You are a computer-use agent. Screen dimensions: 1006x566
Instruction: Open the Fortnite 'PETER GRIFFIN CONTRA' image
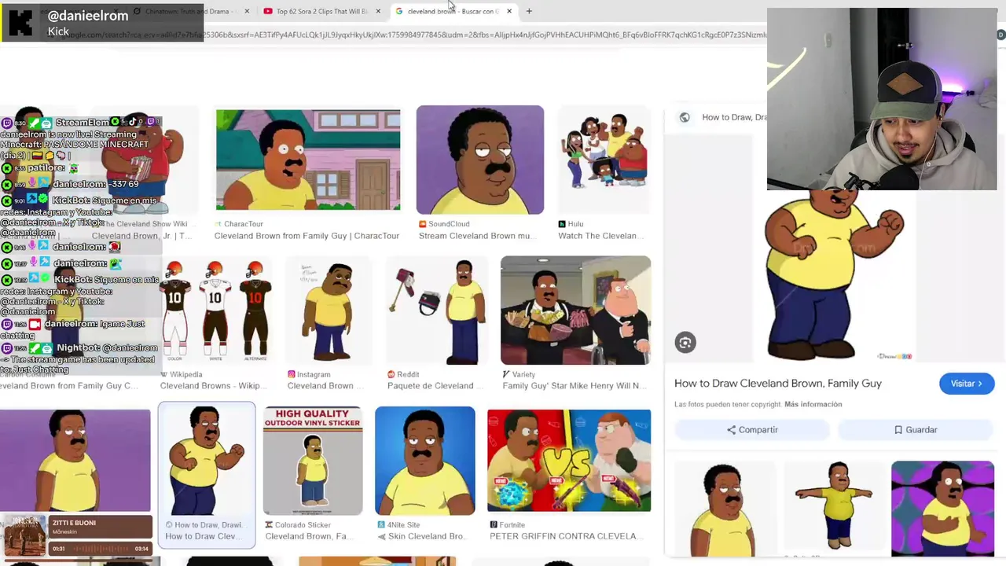569,461
